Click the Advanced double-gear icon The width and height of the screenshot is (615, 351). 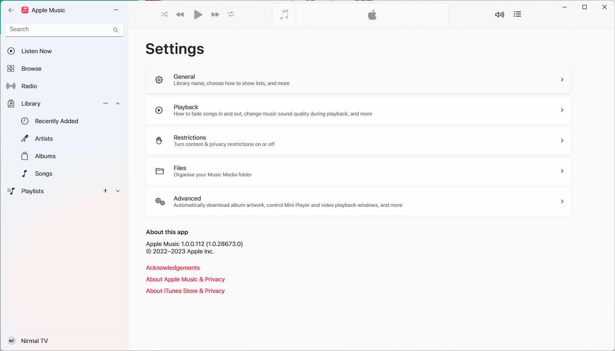tap(160, 202)
